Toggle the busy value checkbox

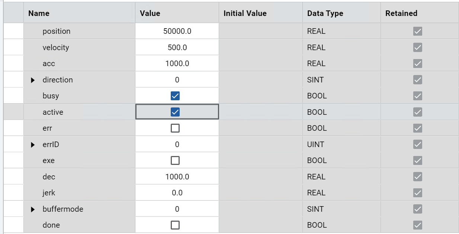pyautogui.click(x=175, y=96)
